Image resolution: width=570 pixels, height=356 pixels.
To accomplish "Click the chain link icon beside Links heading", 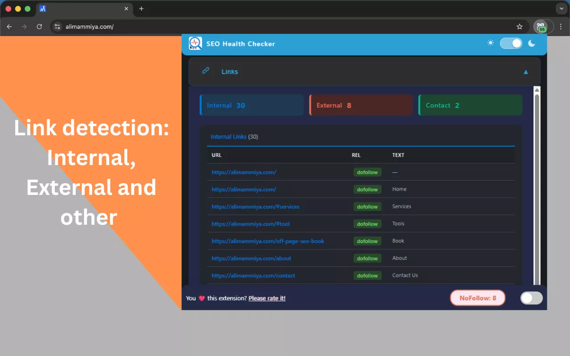I will tap(205, 71).
